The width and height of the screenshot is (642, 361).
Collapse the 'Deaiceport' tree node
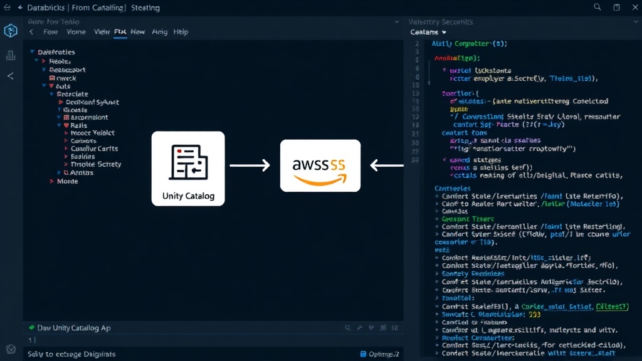[44, 70]
